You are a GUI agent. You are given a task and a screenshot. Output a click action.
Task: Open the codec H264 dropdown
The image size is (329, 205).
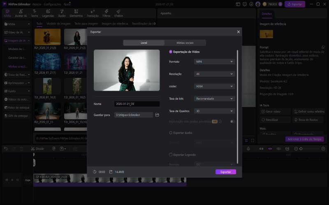214,86
